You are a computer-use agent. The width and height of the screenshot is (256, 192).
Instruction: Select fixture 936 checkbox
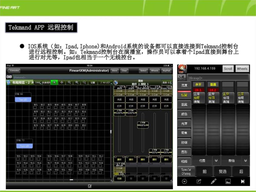click(x=101, y=173)
